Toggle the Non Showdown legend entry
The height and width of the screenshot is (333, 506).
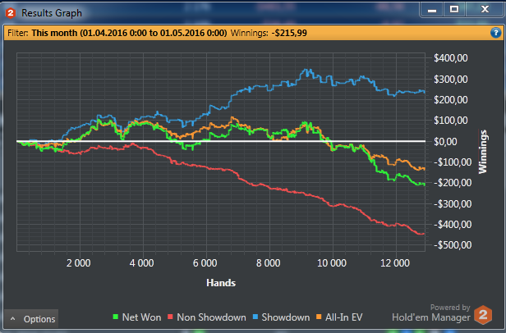point(207,317)
